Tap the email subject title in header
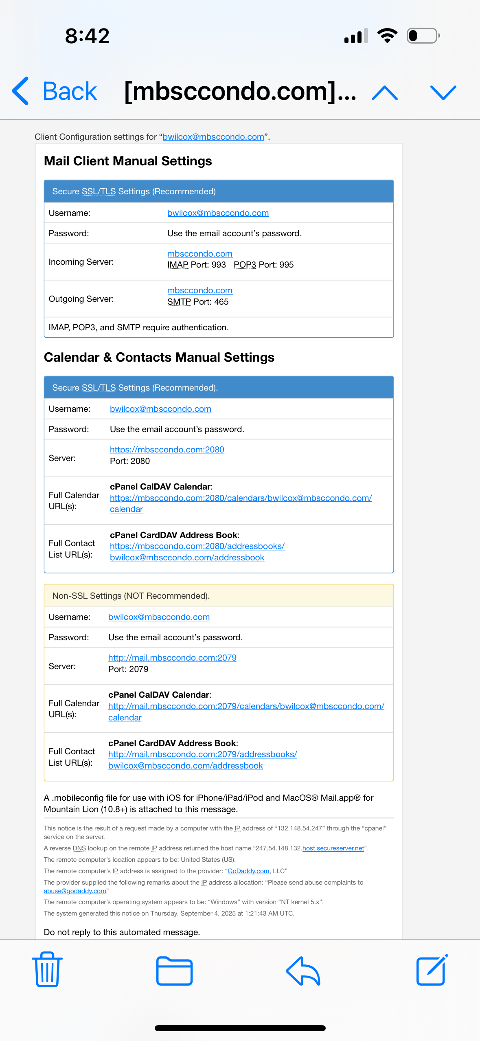Image resolution: width=480 pixels, height=1041 pixels. pyautogui.click(x=240, y=91)
